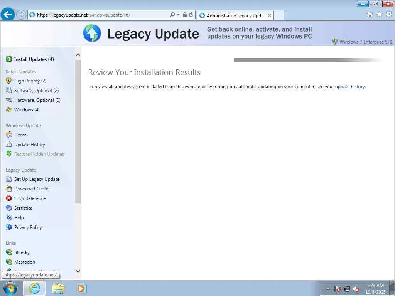Open the Windows (4) updates list
The height and width of the screenshot is (296, 395).
[27, 110]
